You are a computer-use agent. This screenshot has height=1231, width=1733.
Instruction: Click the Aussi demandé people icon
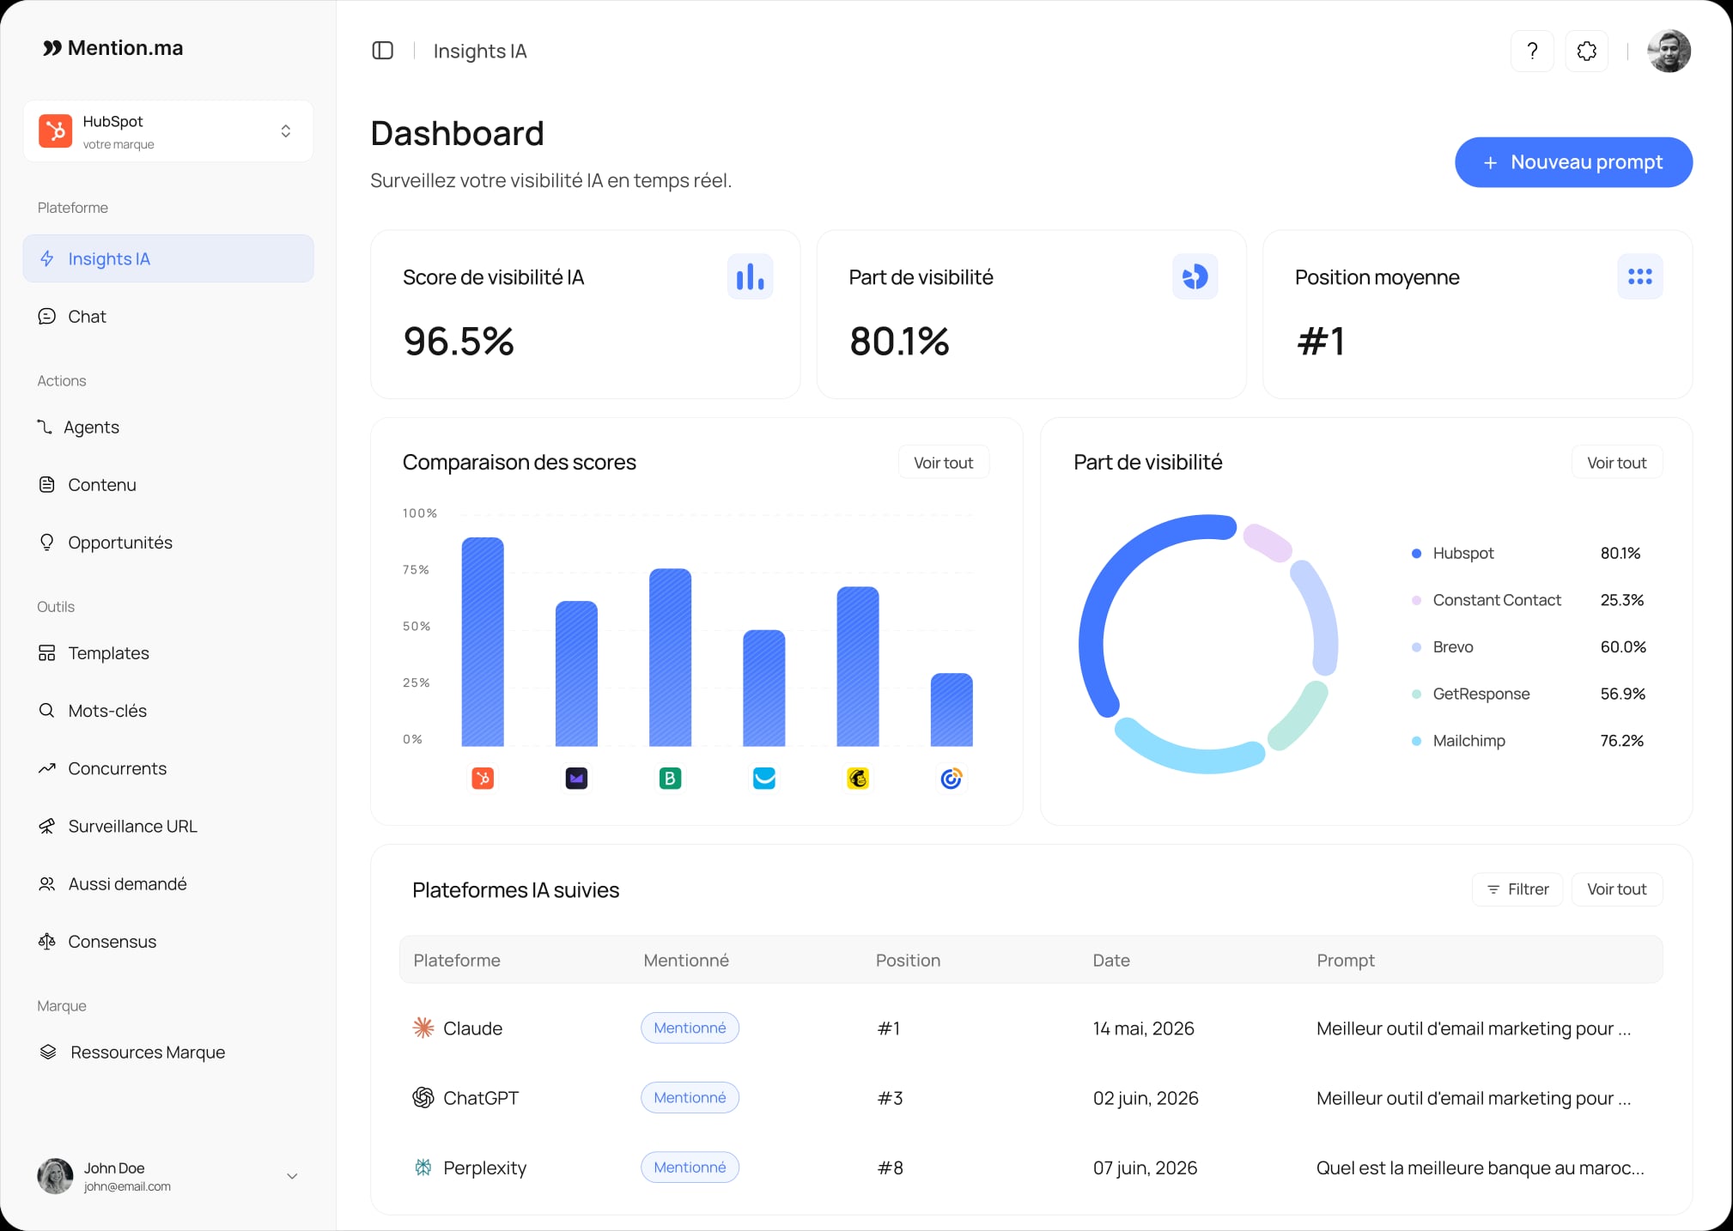coord(46,883)
